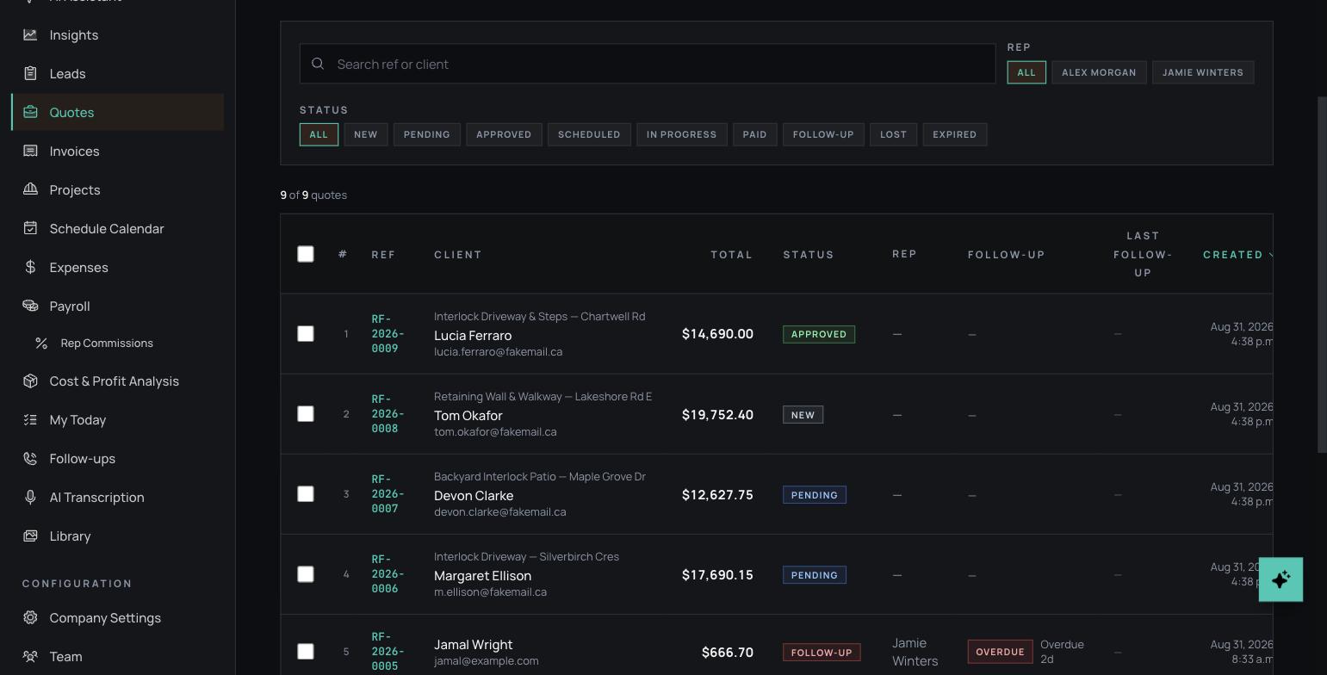1327x675 pixels.
Task: Filter status by Expired
Action: pos(954,134)
